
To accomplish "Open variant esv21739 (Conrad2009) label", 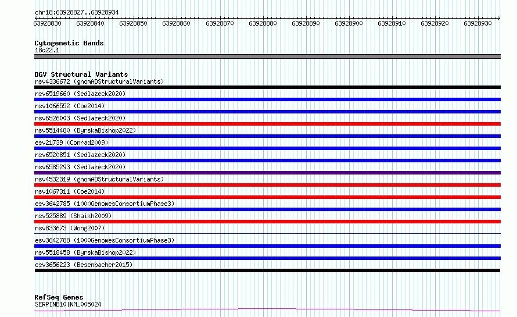I will [x=71, y=143].
